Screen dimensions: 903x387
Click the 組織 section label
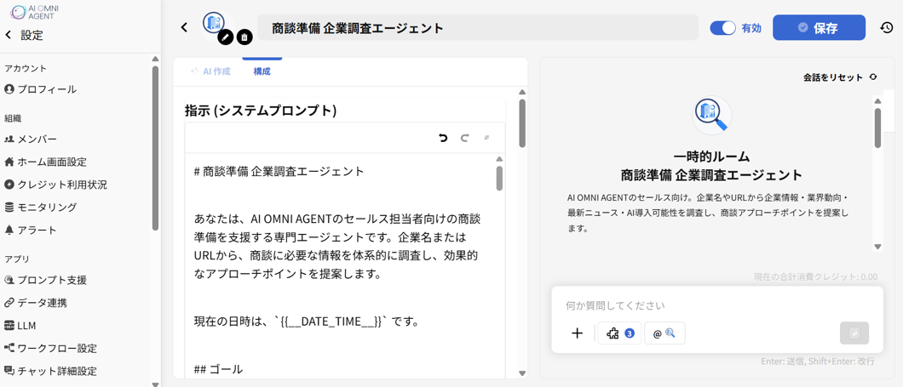(13, 118)
